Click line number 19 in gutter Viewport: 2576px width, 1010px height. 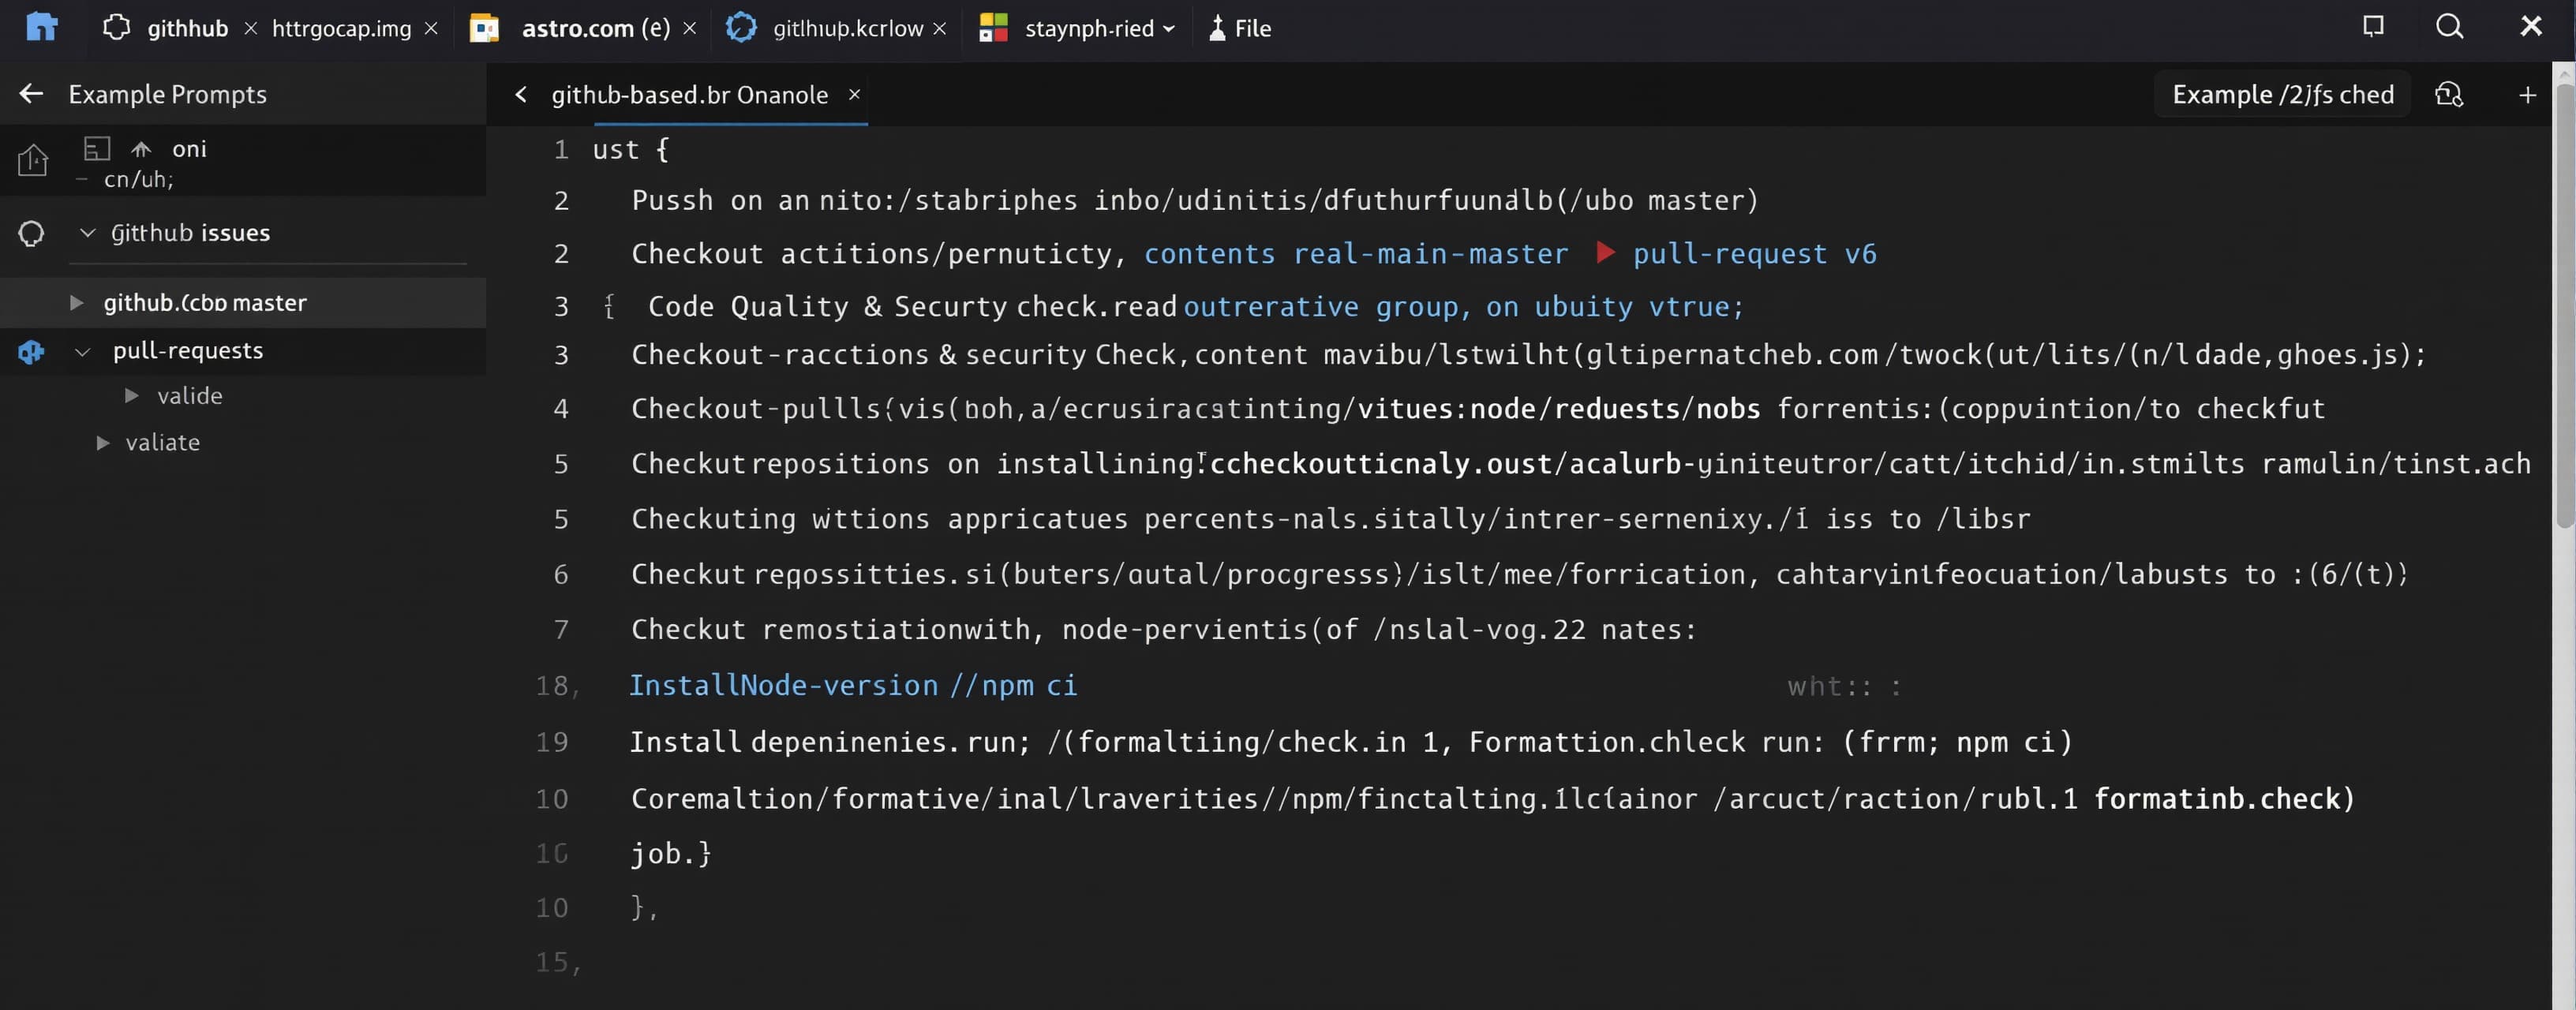click(x=551, y=742)
